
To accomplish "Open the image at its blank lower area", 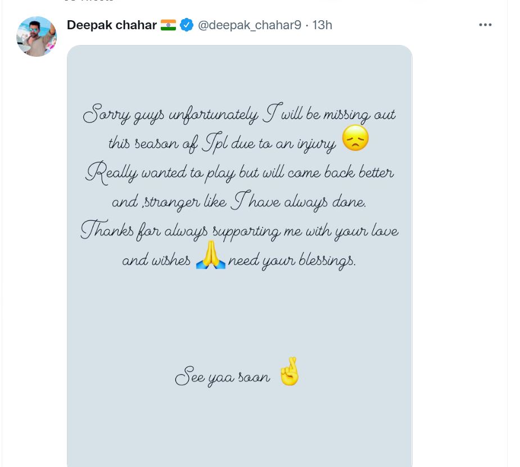I will [239, 427].
